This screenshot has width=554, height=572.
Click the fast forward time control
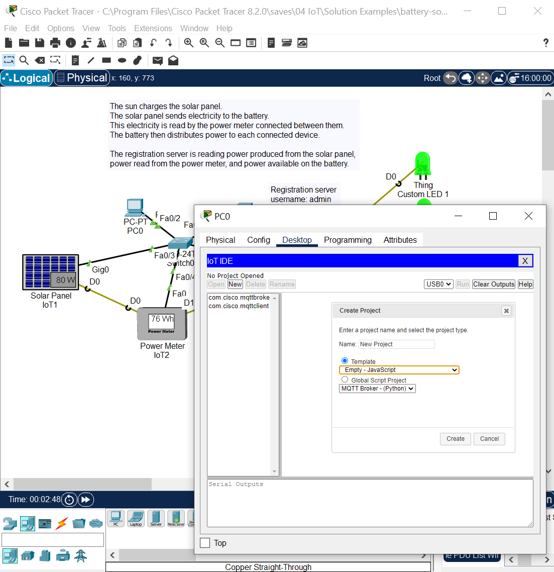[x=86, y=500]
